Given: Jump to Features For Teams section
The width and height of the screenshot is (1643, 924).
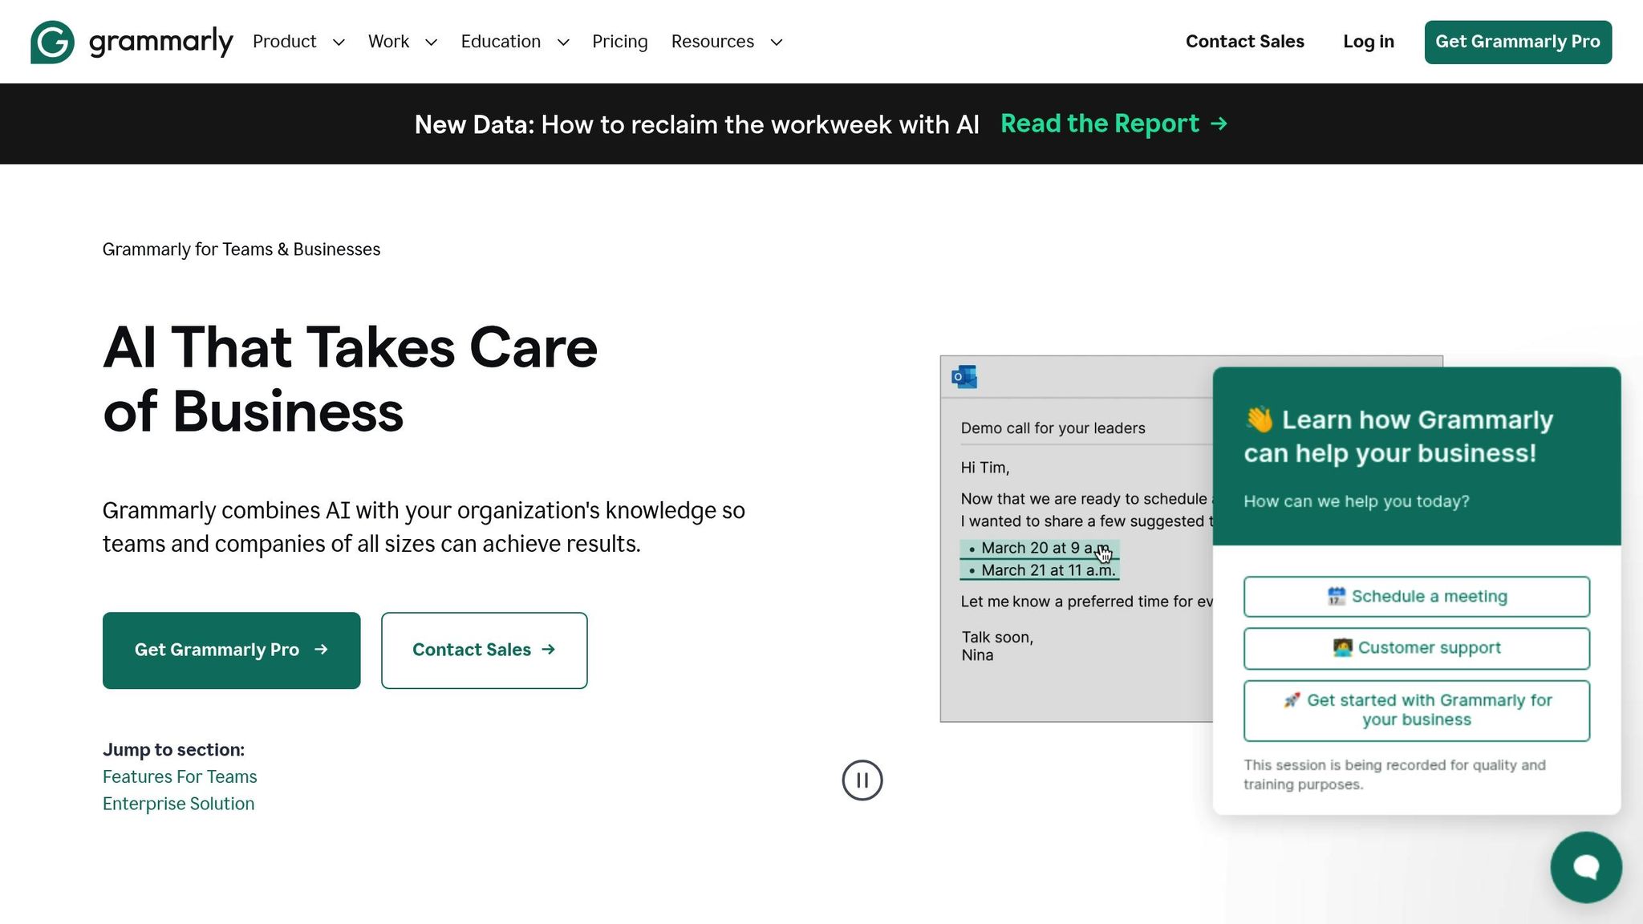Looking at the screenshot, I should pyautogui.click(x=180, y=776).
